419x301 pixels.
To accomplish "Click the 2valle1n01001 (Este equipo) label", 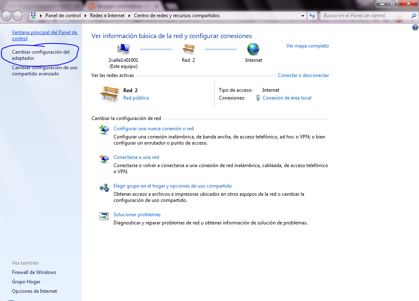I will pyautogui.click(x=123, y=63).
